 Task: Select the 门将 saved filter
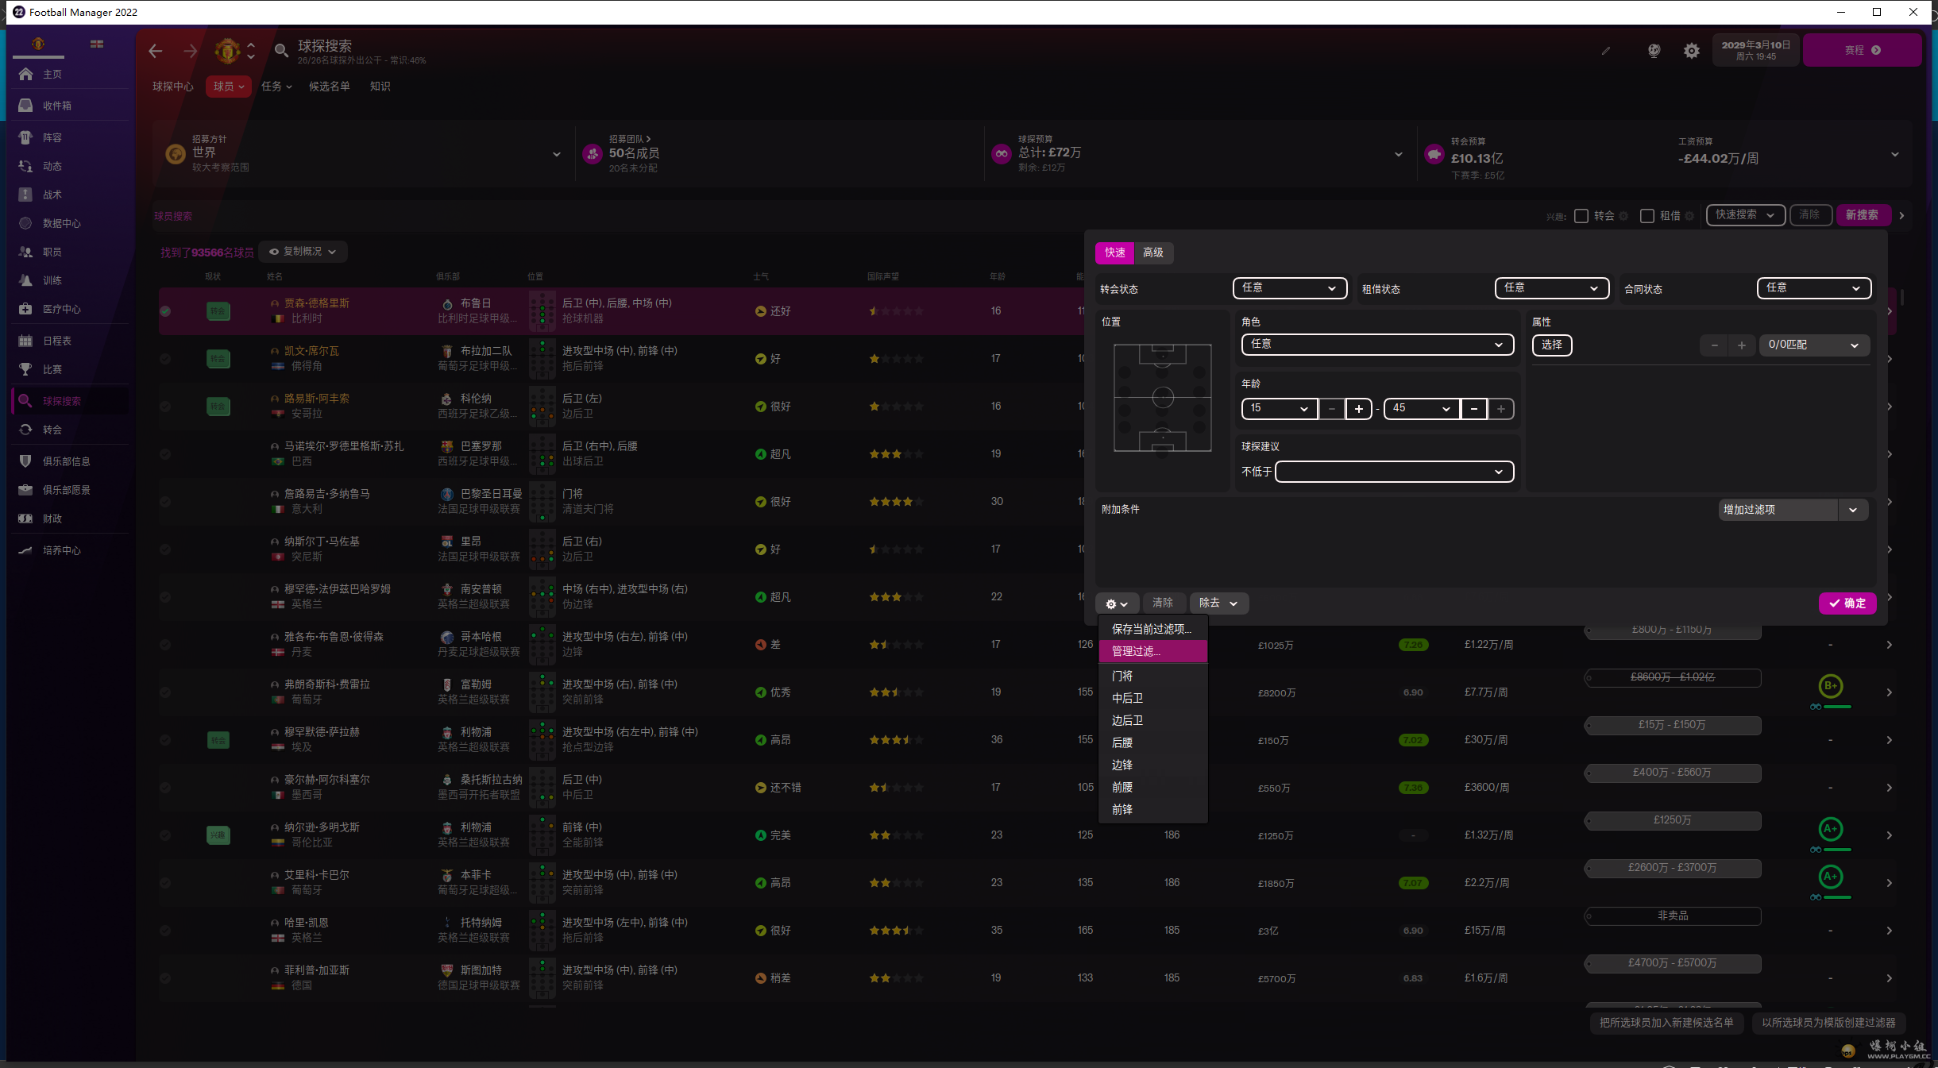point(1152,677)
